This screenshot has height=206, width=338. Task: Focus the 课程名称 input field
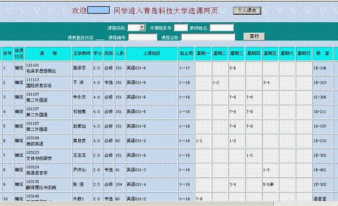(208, 38)
